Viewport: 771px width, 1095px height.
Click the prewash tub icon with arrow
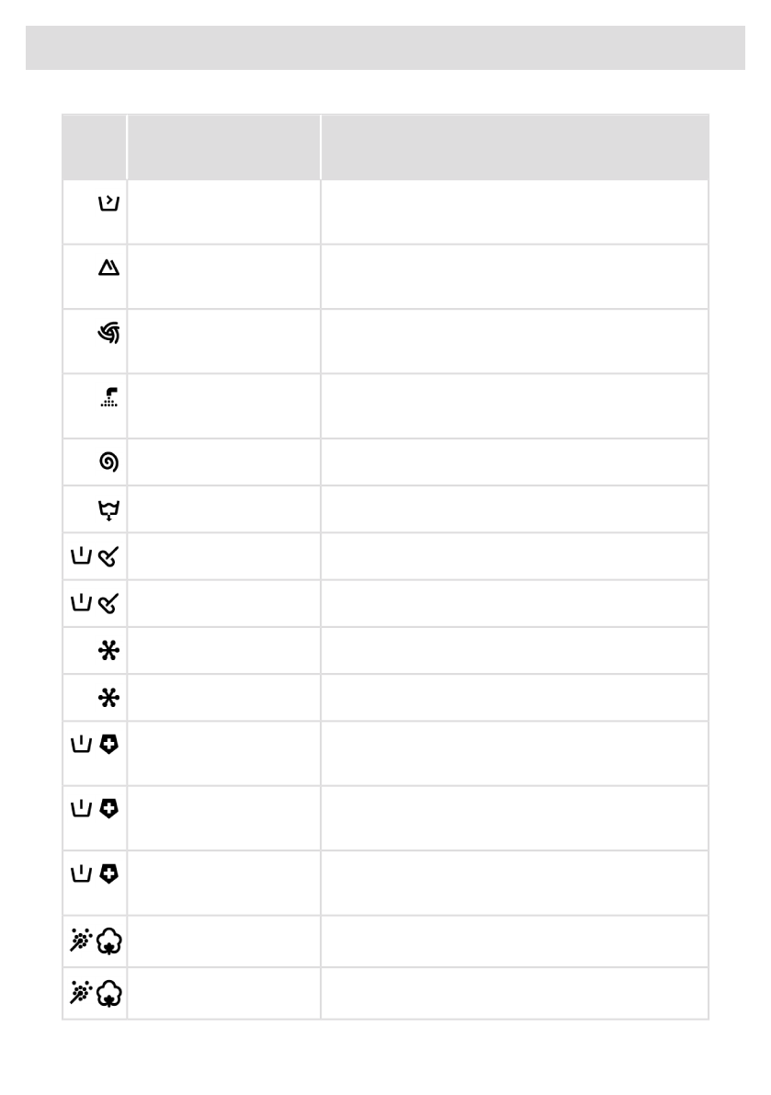[109, 204]
